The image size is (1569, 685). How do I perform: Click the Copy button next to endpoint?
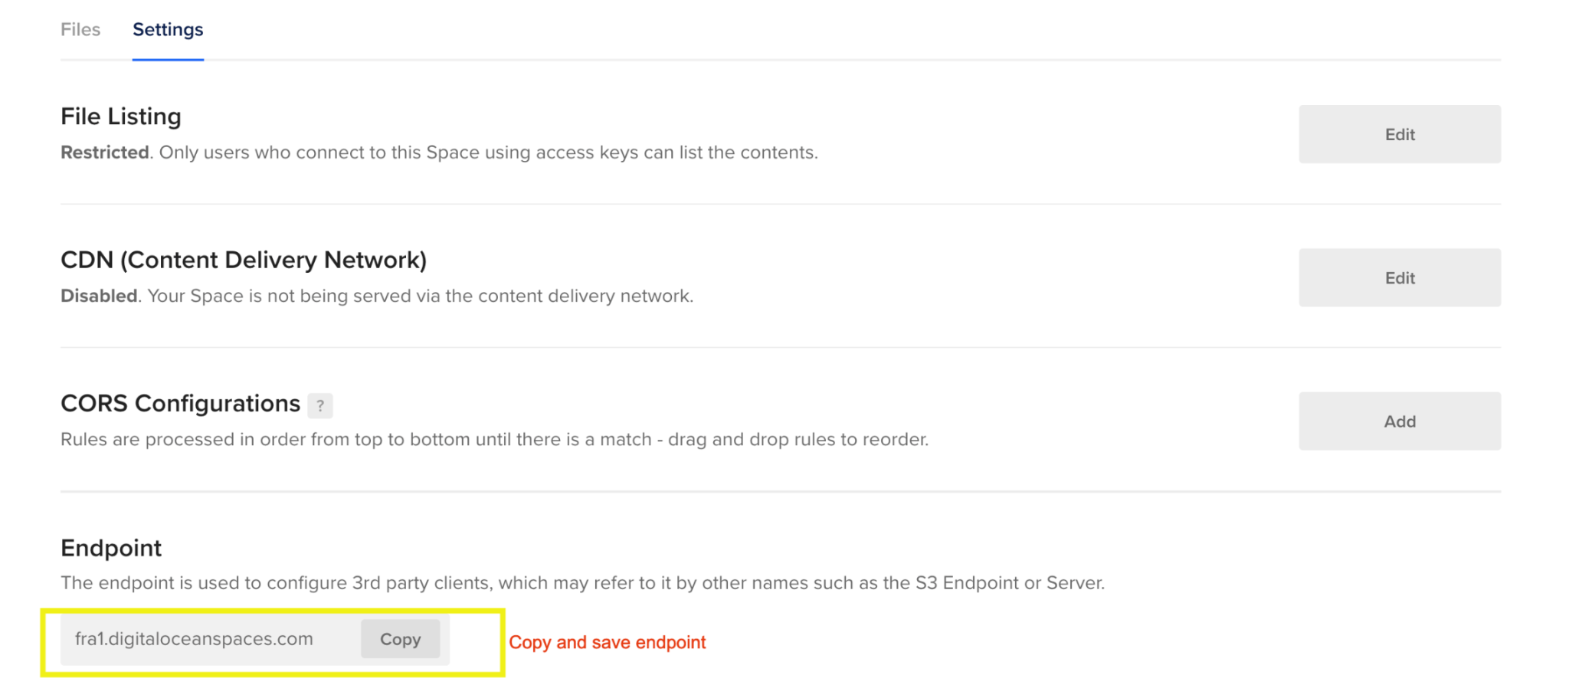coord(401,639)
